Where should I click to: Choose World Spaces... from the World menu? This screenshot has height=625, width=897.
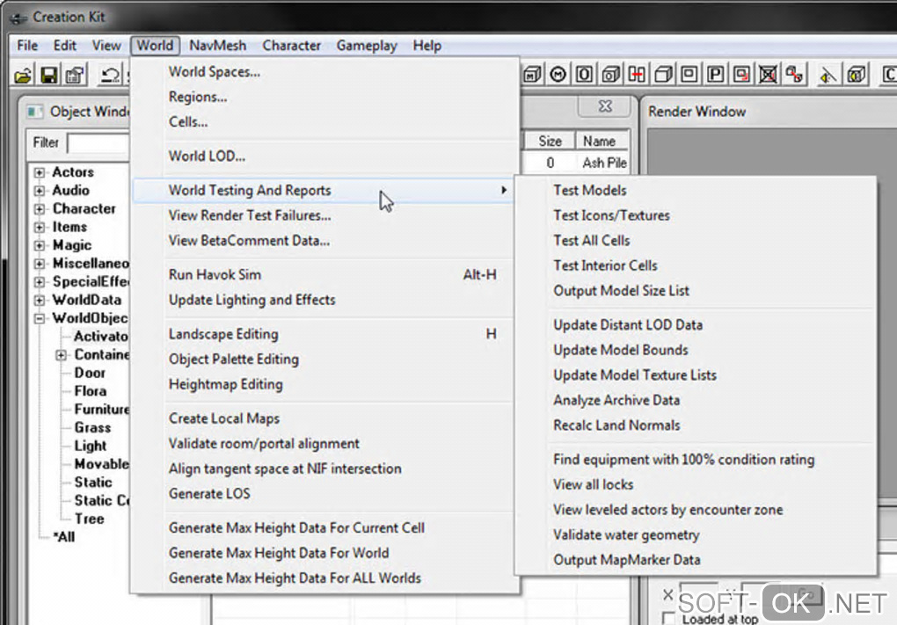325,72
